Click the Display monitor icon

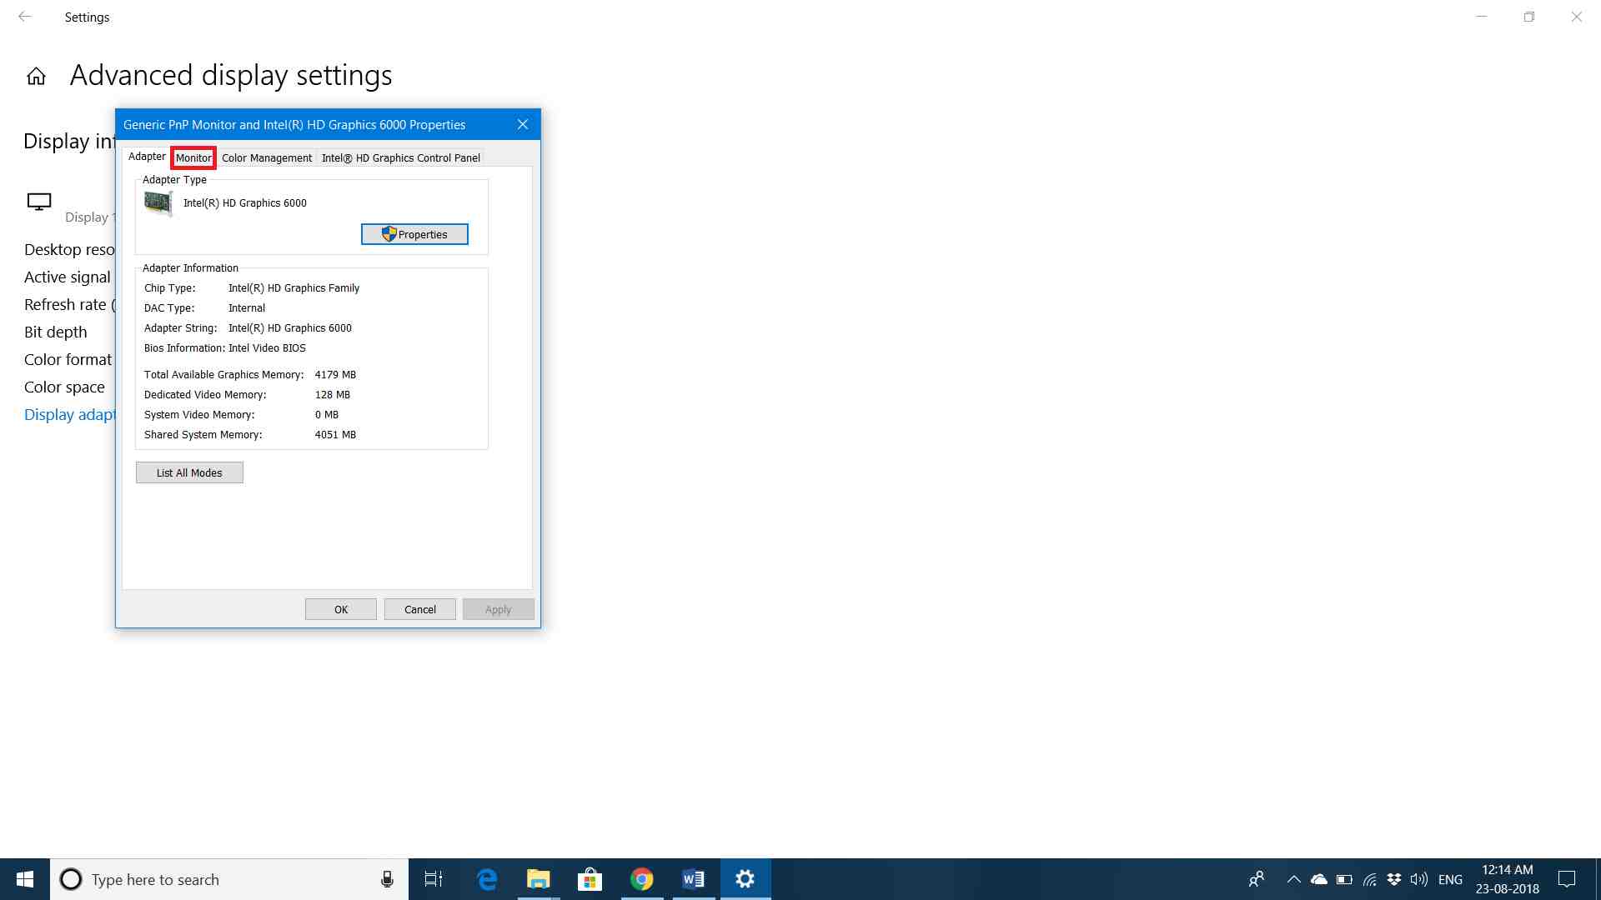pos(39,202)
